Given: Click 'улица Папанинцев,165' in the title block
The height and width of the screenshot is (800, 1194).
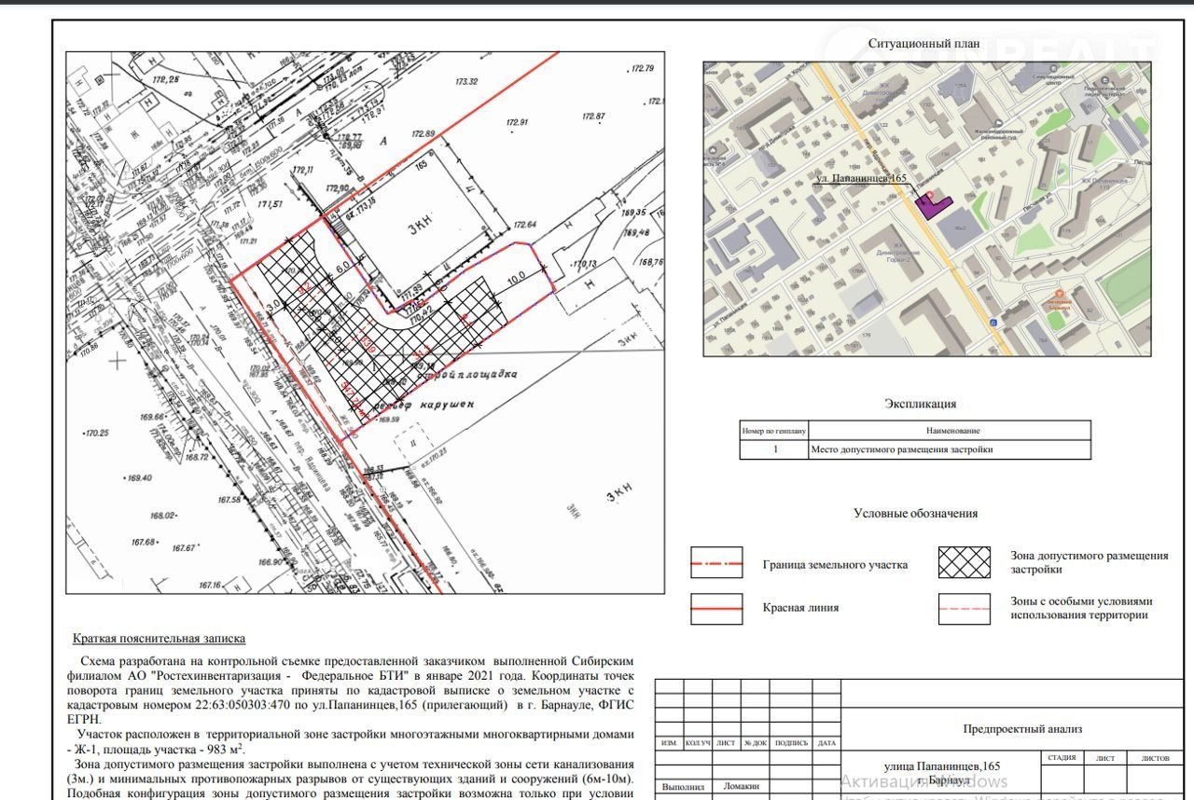Looking at the screenshot, I should 940,766.
